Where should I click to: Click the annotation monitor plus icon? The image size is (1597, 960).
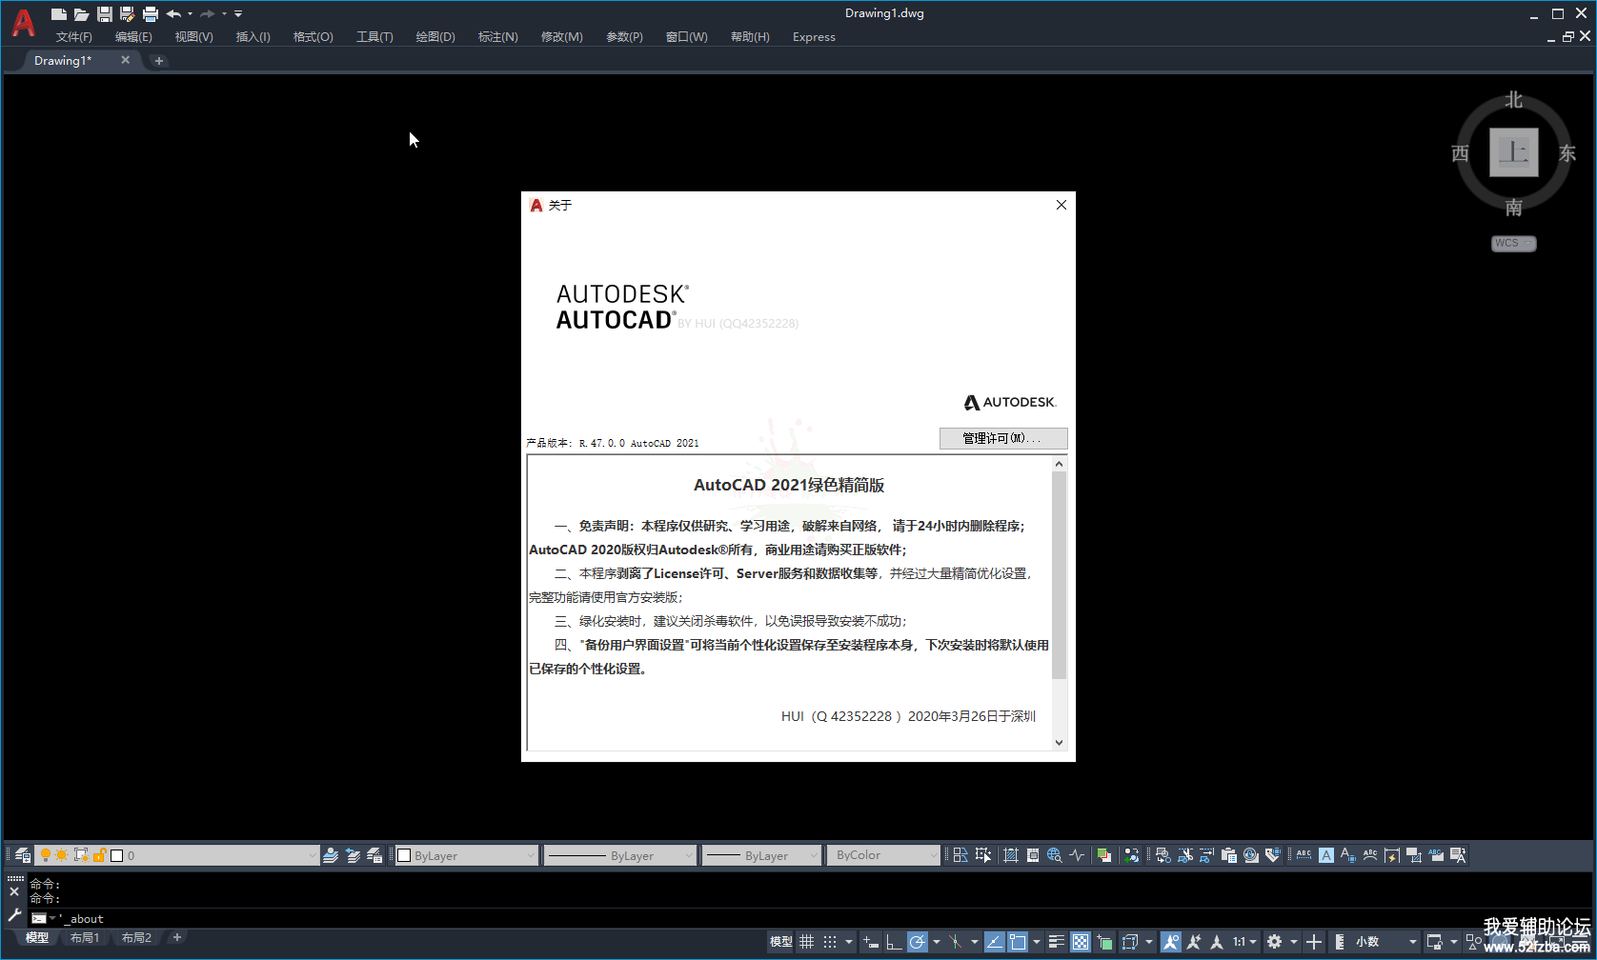[x=1314, y=942]
